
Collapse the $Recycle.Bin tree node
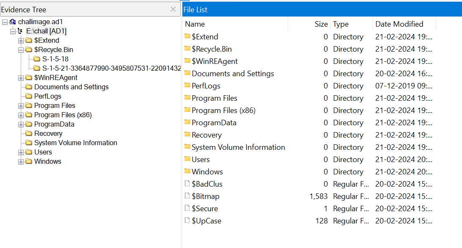pyautogui.click(x=21, y=50)
